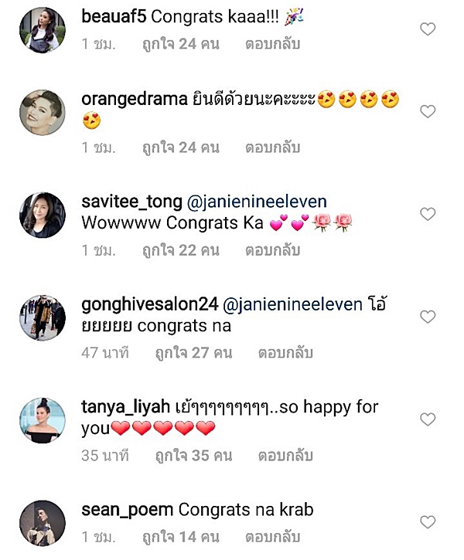Viewport: 464px width, 560px height.
Task: Tap heart beside sean_poem's comment
Action: pyautogui.click(x=427, y=521)
